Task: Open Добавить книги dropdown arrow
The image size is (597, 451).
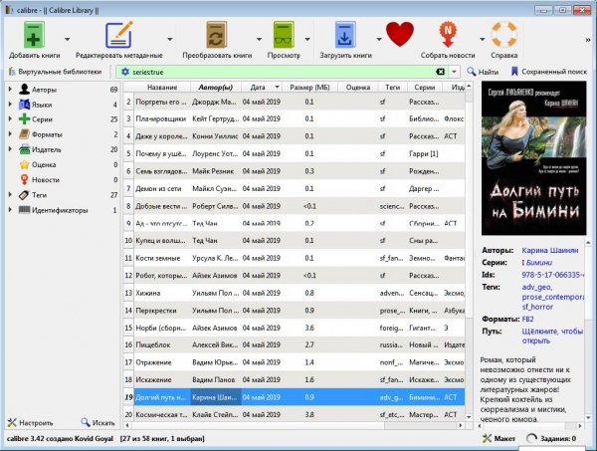Action: click(67, 39)
